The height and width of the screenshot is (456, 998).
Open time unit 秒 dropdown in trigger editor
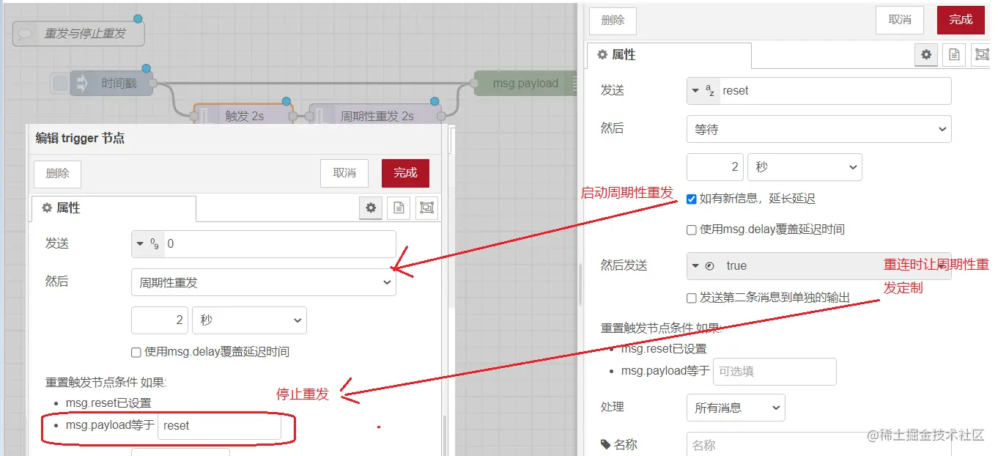[x=249, y=320]
